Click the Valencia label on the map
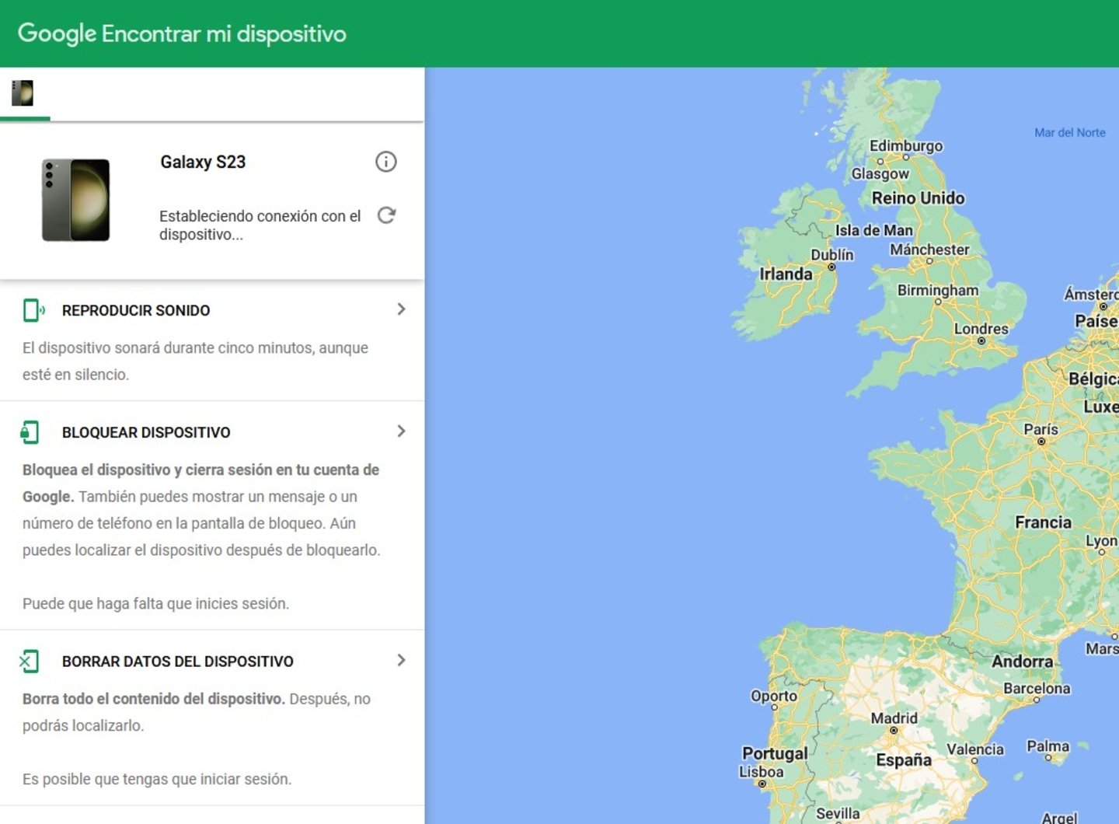The width and height of the screenshot is (1119, 824). pos(974,749)
